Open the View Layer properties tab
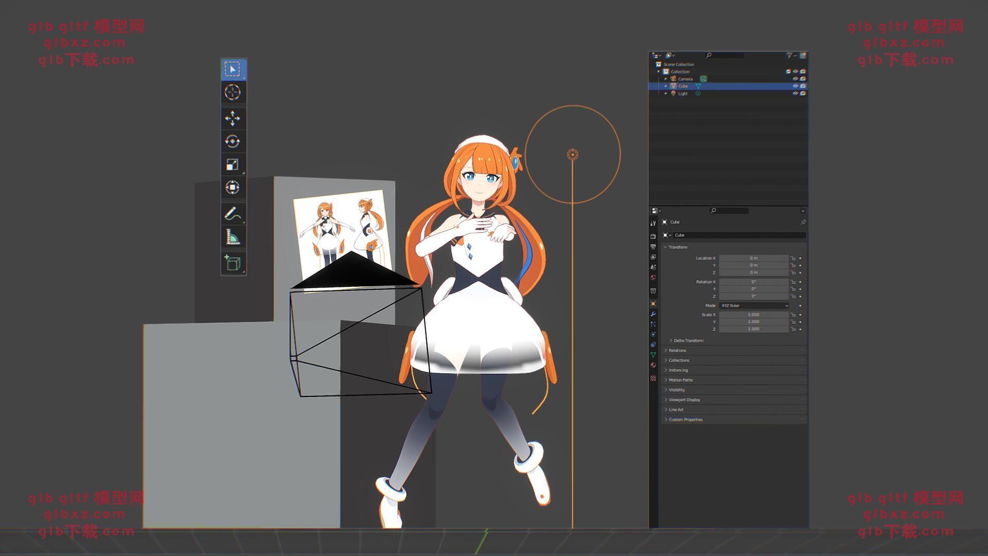 pos(653,257)
